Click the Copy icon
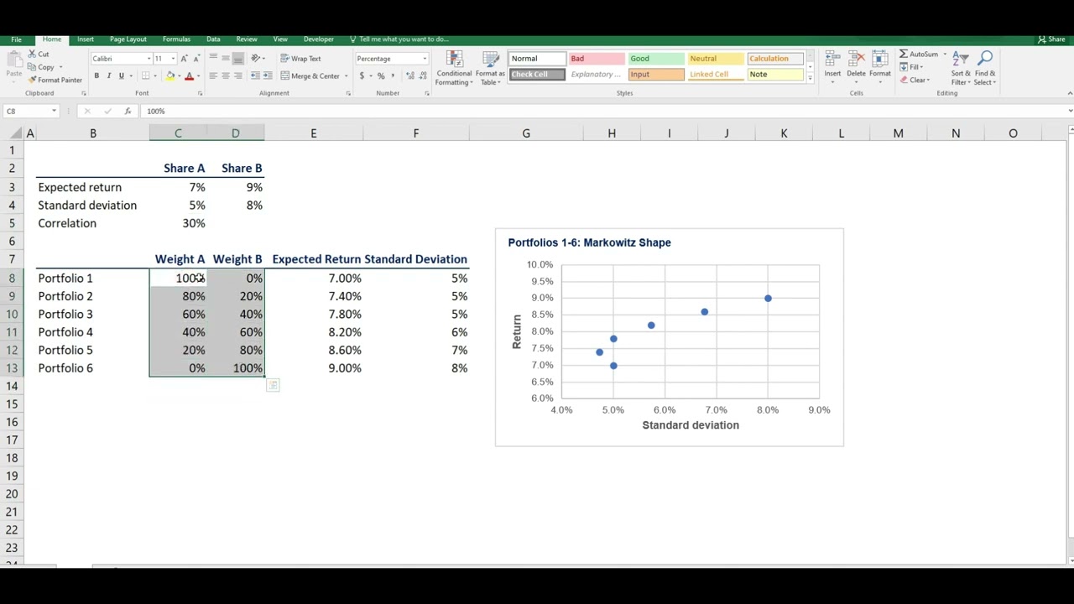1074x604 pixels. [x=33, y=67]
